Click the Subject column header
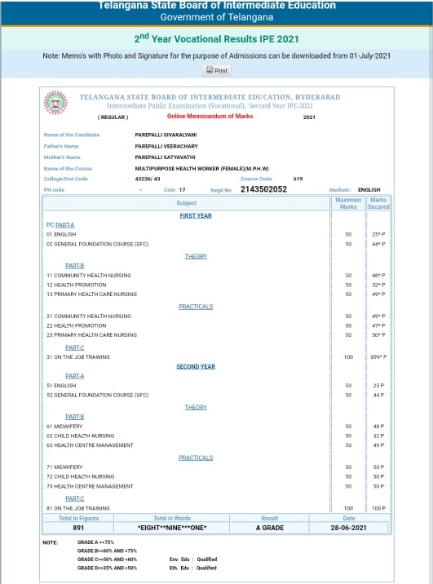 pos(186,203)
